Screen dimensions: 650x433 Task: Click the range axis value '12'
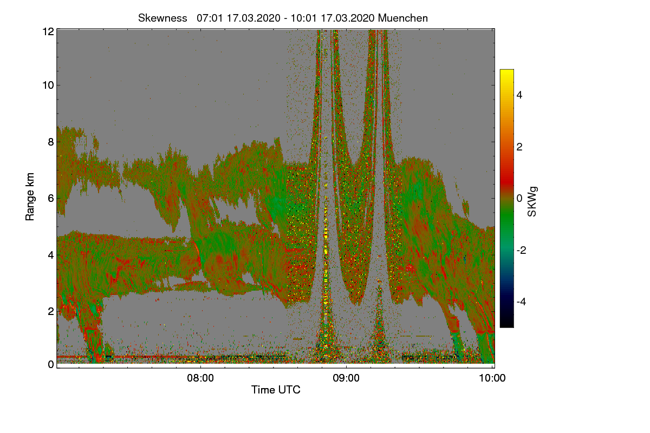point(48,31)
